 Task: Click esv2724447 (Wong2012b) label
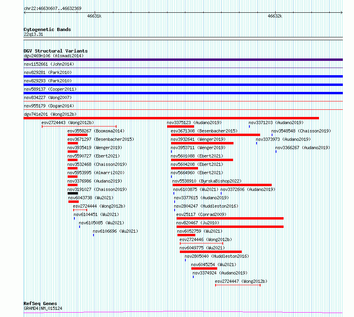pyautogui.click(x=241, y=281)
